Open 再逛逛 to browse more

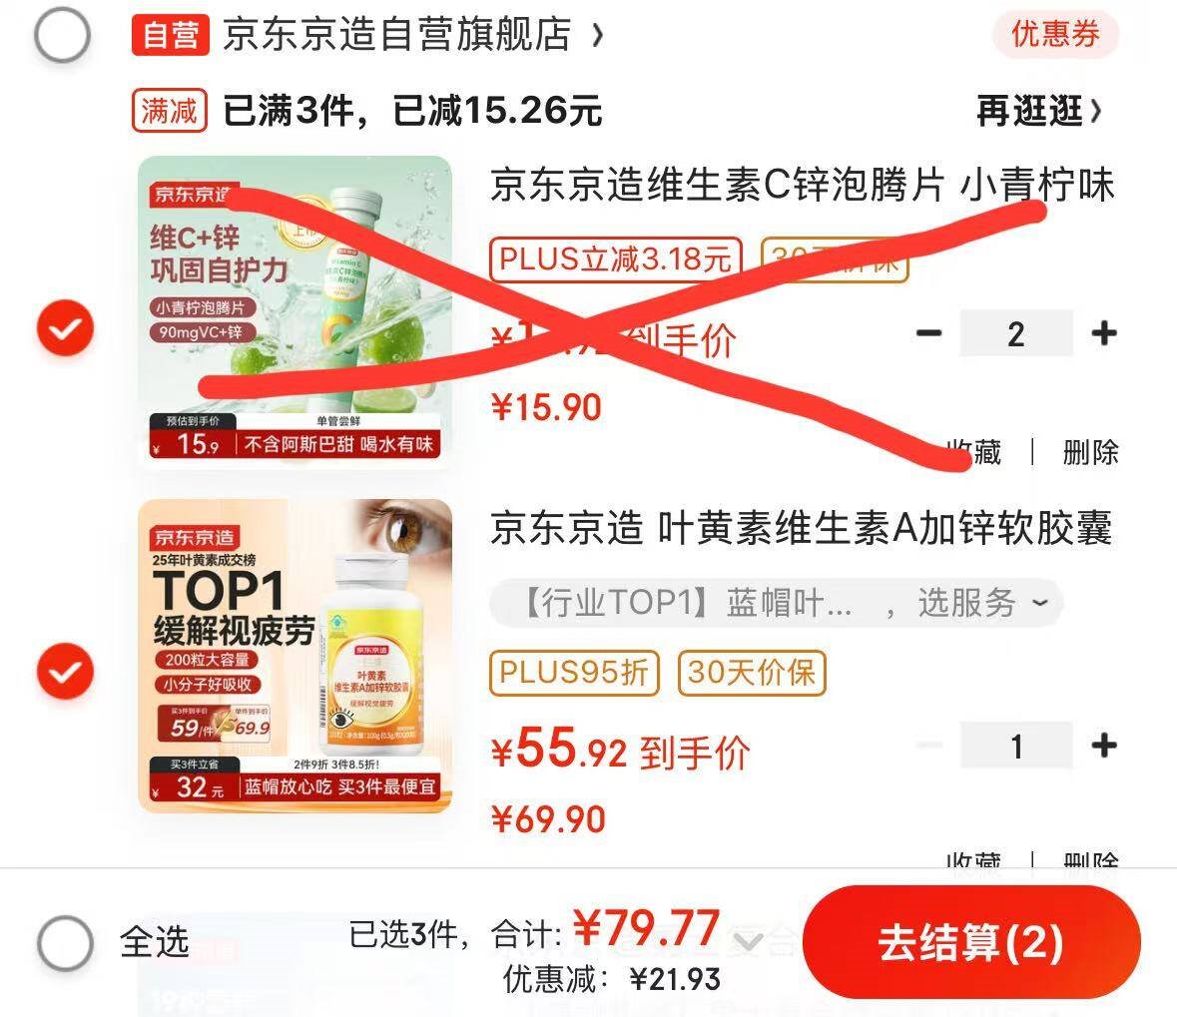pos(1039,111)
